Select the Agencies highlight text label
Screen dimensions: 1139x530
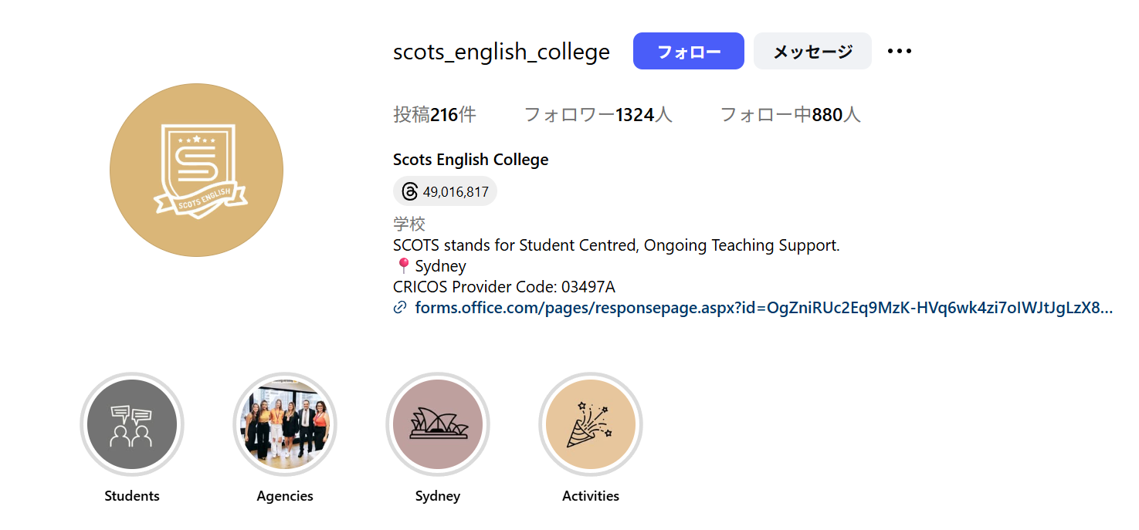(x=285, y=496)
